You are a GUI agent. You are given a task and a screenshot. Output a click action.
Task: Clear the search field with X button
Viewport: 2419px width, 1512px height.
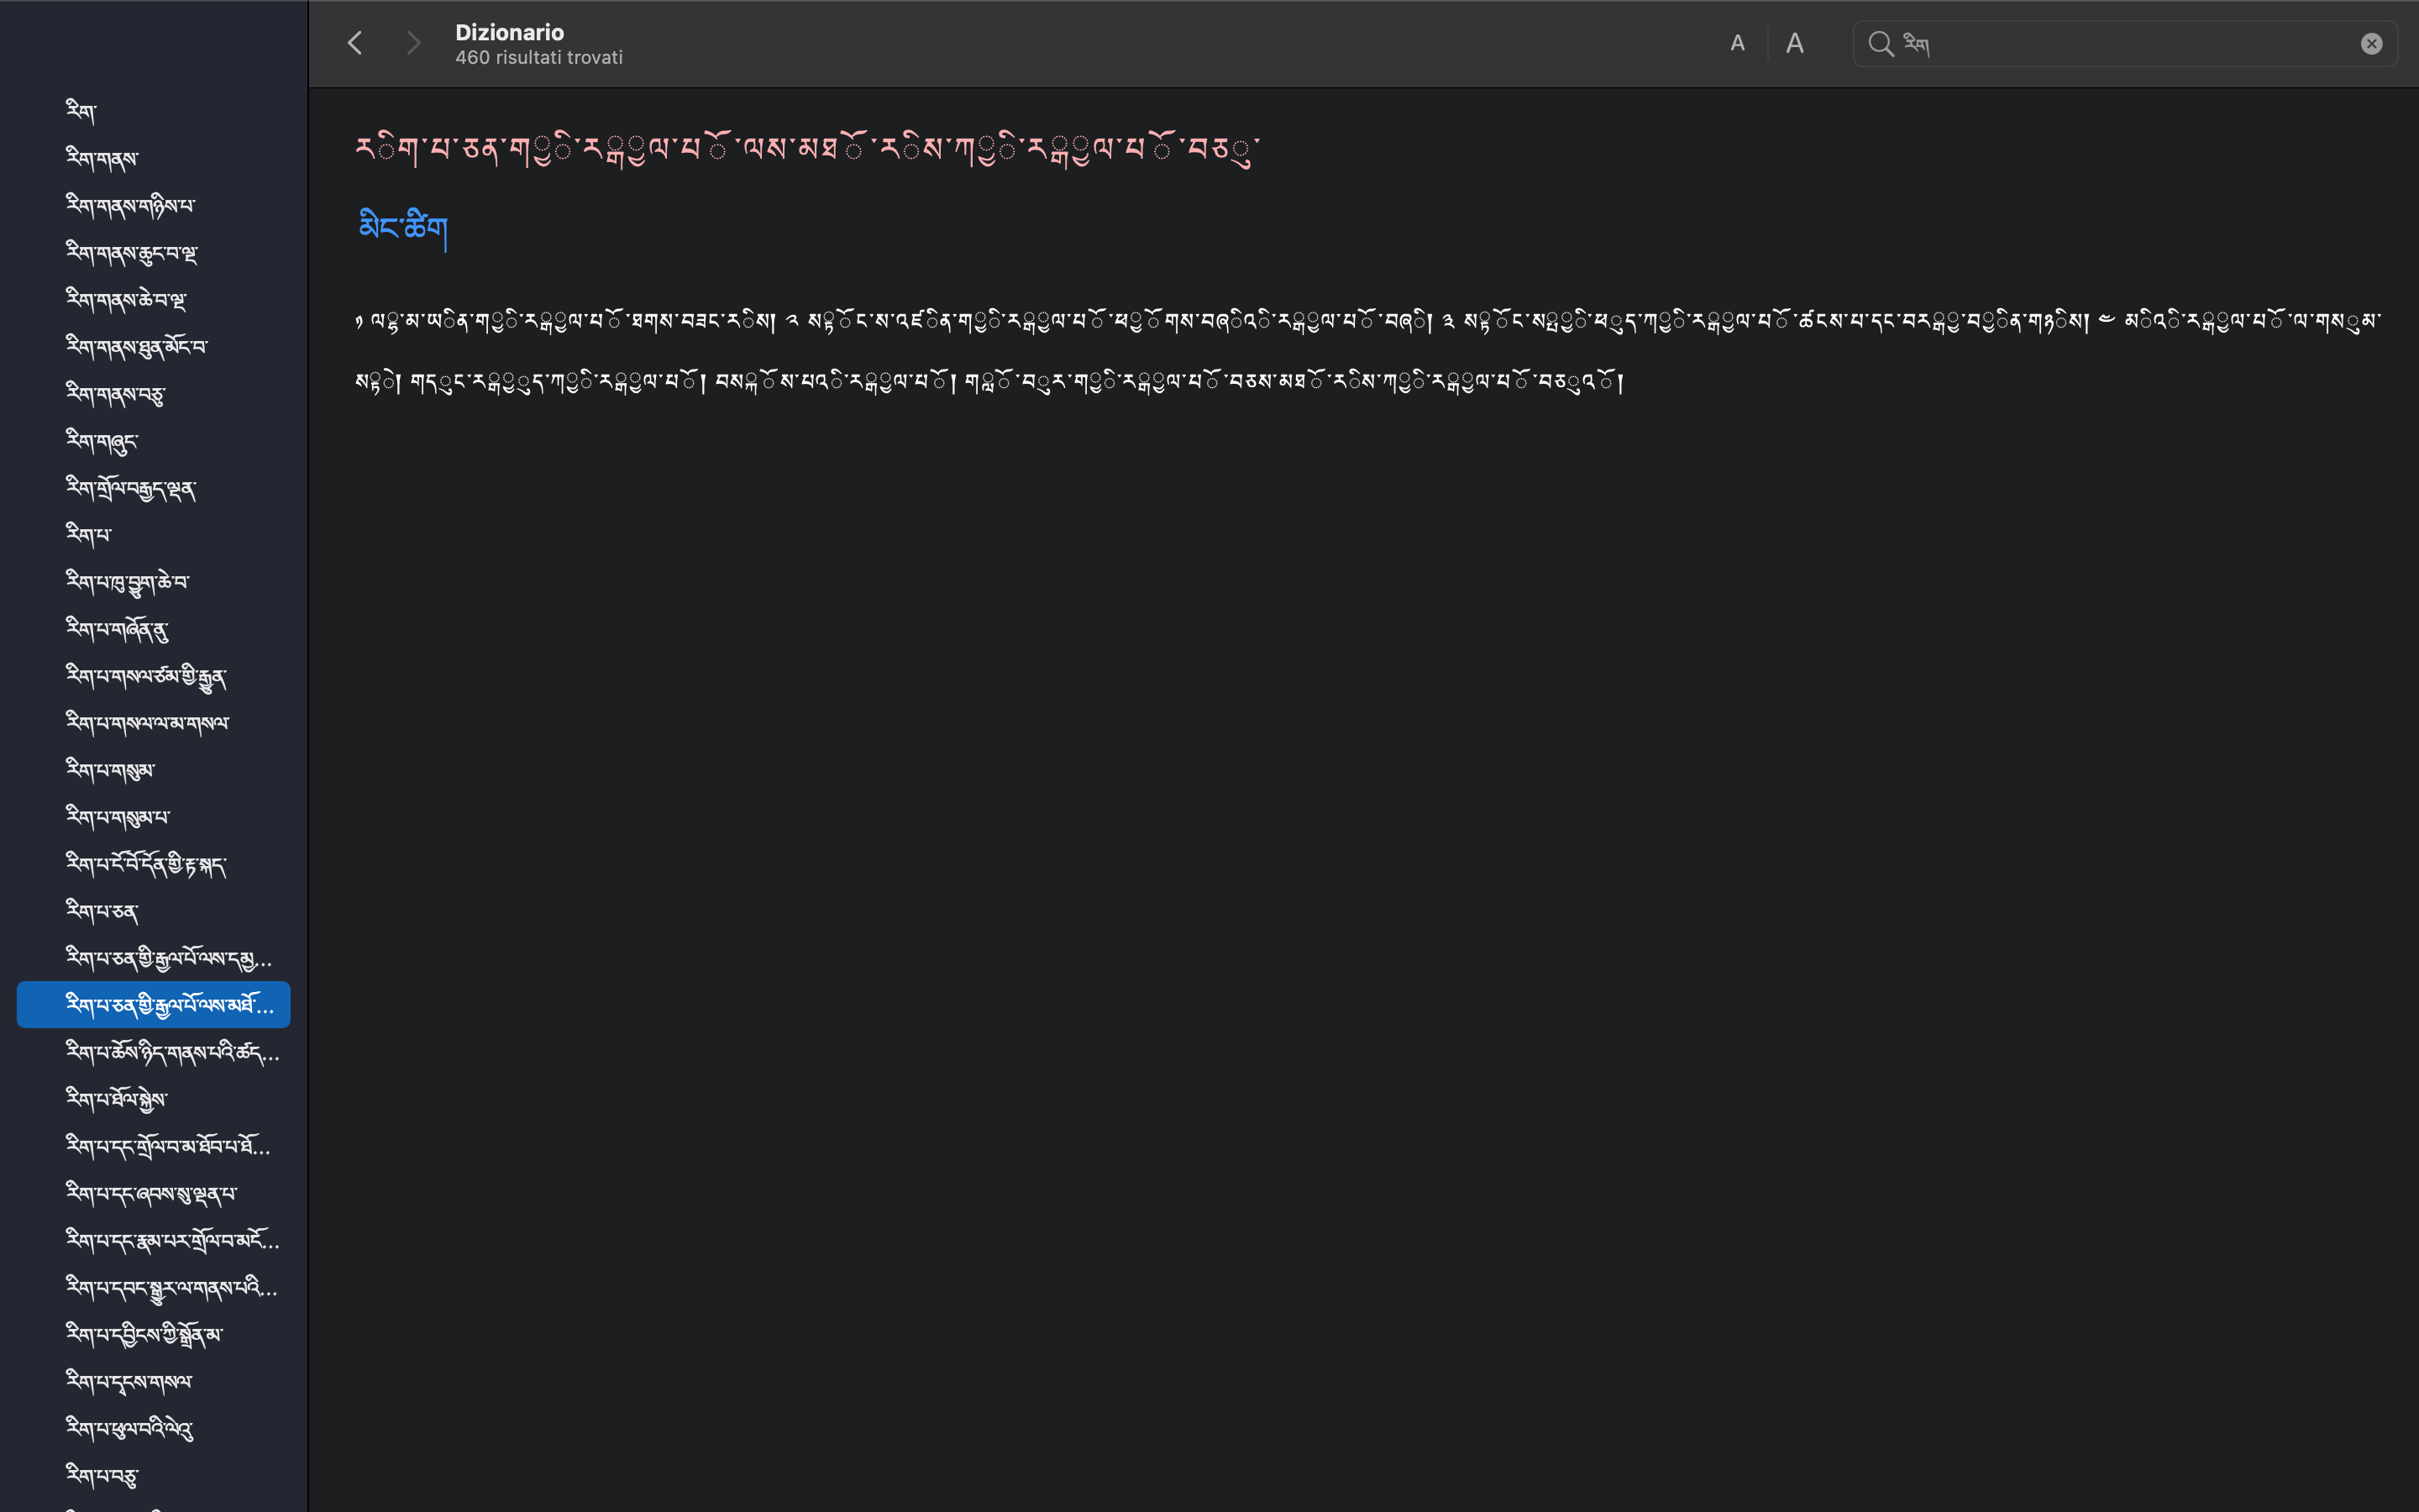click(2371, 44)
